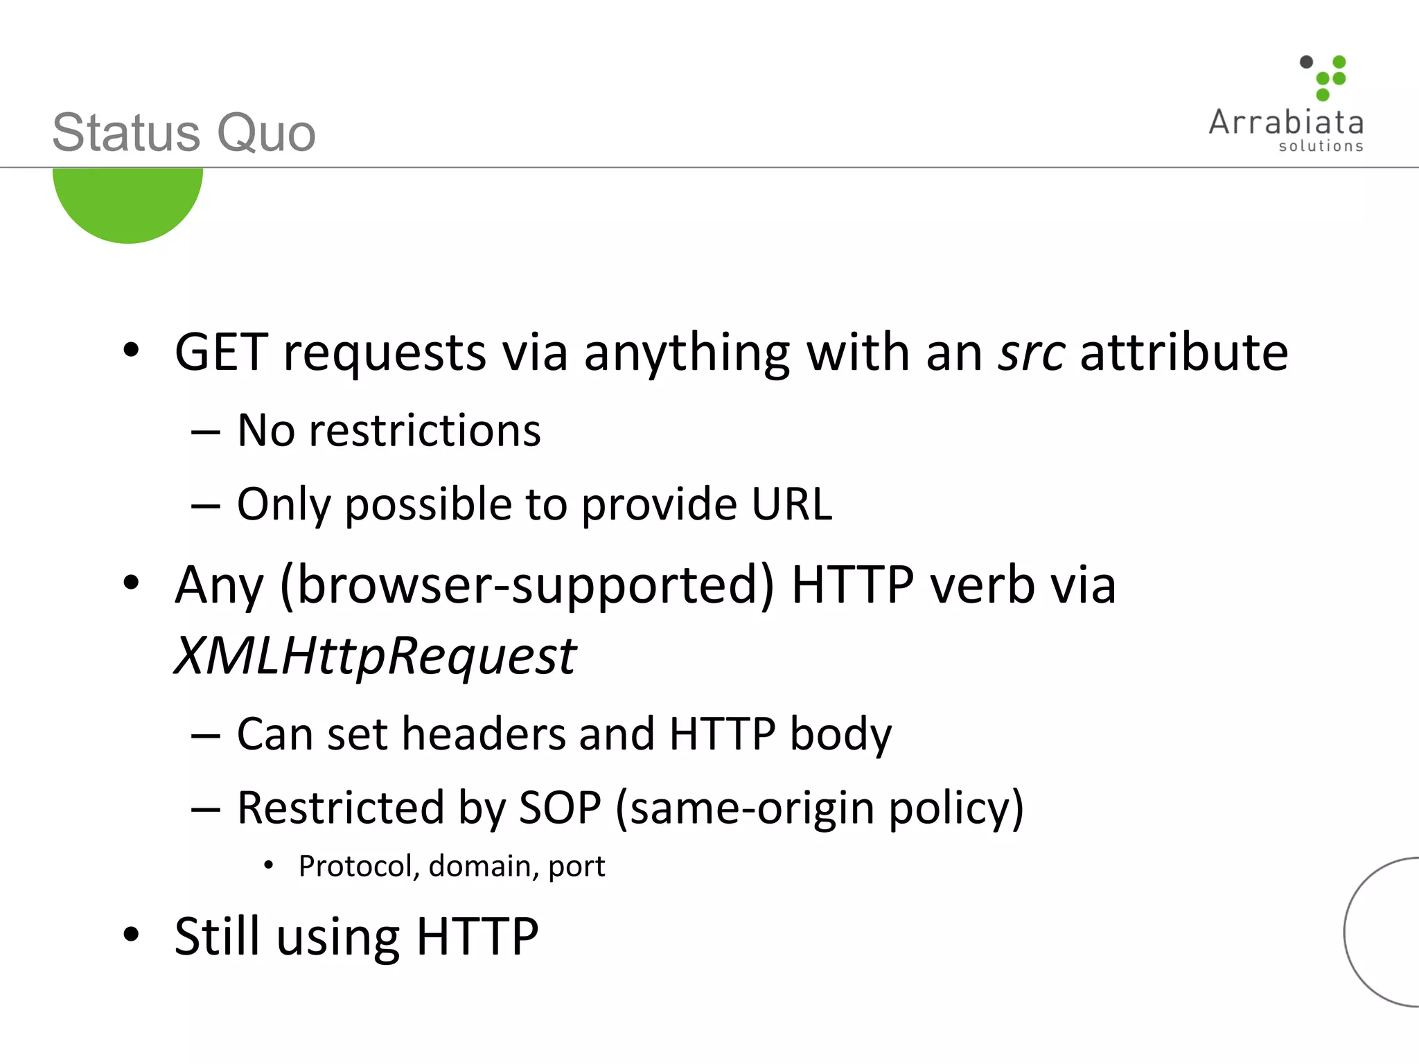Click the GET requests bullet text
Image resolution: width=1419 pixels, height=1064 pixels.
click(731, 353)
